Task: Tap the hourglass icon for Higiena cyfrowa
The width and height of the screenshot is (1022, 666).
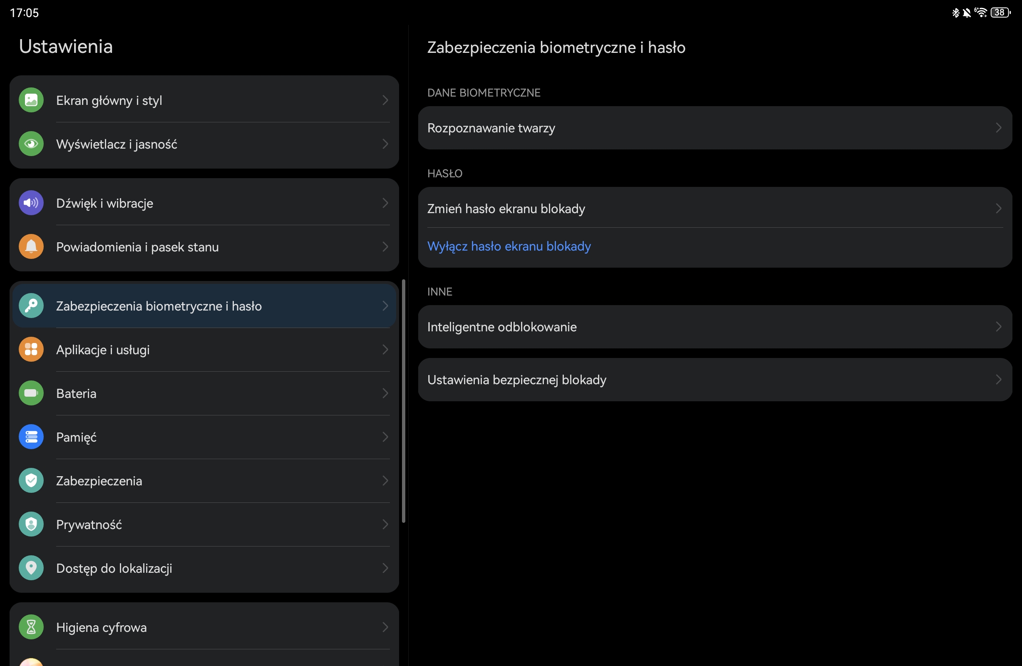Action: [31, 627]
